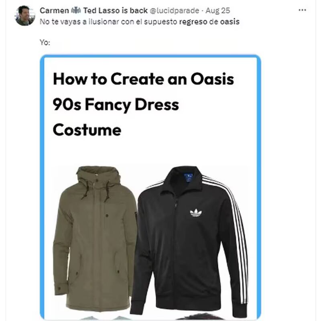
Task: Click the parka's hood drawstrings
Action: pyautogui.click(x=96, y=191)
